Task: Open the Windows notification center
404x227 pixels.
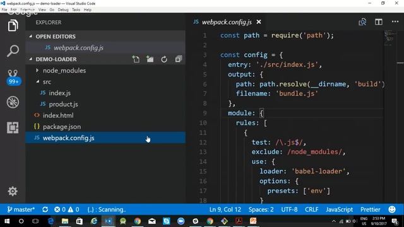Action: pyautogui.click(x=395, y=221)
